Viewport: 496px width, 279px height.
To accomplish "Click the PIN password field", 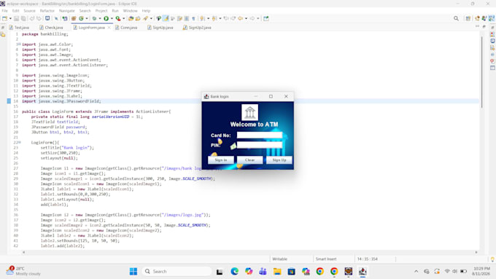I will (260, 145).
